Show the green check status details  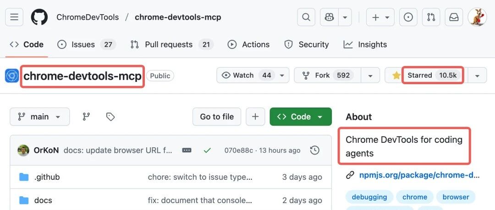pos(208,151)
